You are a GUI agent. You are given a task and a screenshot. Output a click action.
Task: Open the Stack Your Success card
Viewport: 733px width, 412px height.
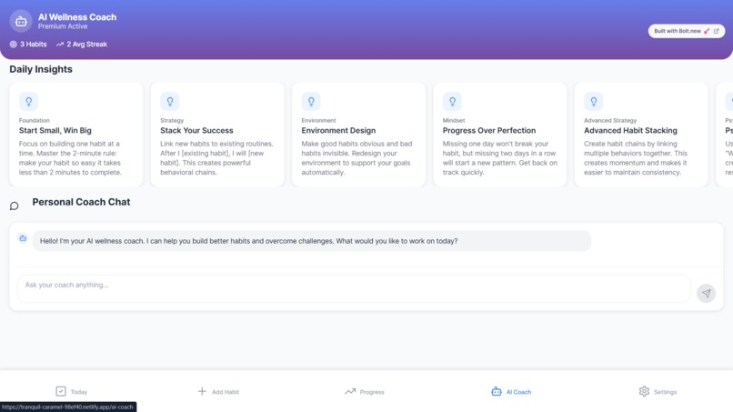pyautogui.click(x=217, y=135)
